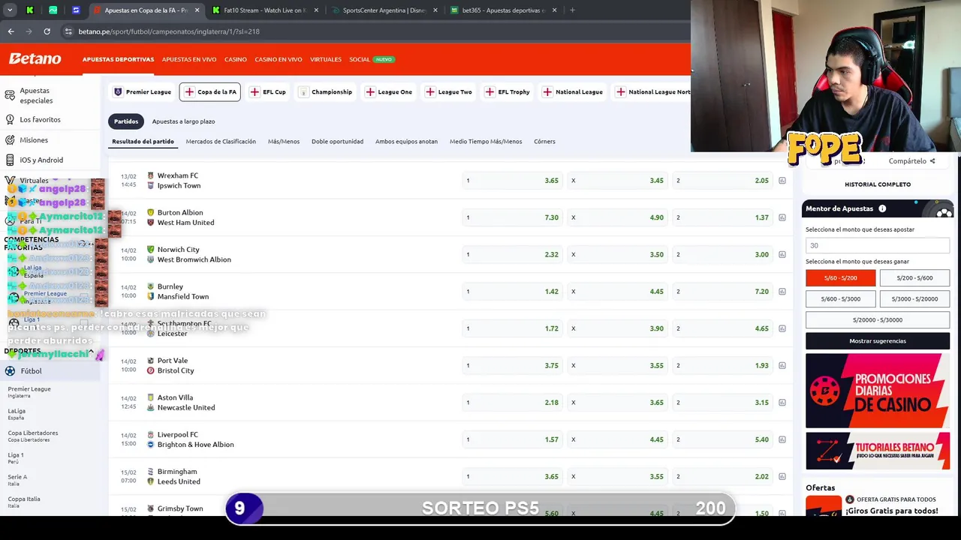Select National League competition chip
The width and height of the screenshot is (961, 540).
[574, 91]
